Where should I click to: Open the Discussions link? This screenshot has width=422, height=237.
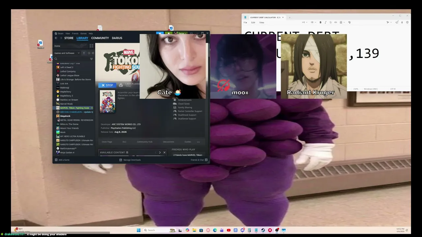(x=168, y=142)
